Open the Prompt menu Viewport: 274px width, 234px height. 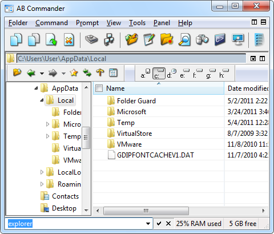point(87,23)
